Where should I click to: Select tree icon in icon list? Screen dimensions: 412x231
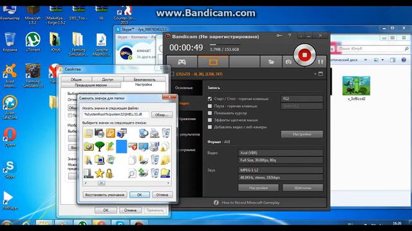tap(99, 147)
